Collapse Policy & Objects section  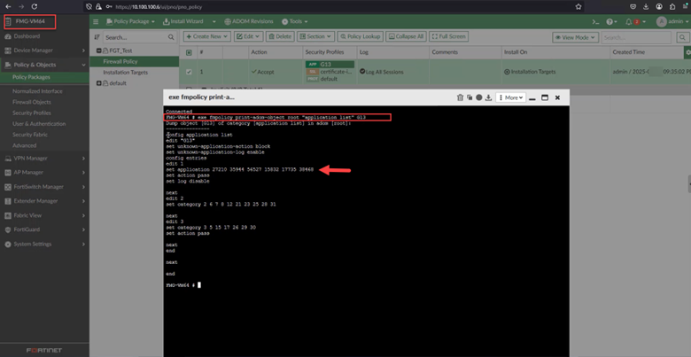pos(44,65)
